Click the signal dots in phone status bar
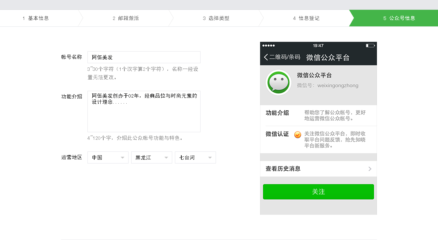 click(268, 46)
